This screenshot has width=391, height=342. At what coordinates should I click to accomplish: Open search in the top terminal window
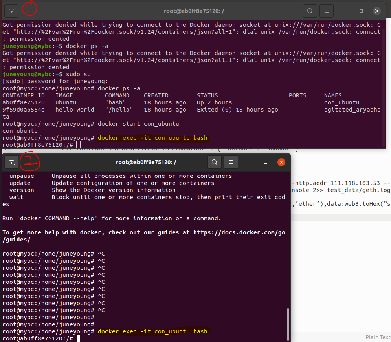(310, 11)
